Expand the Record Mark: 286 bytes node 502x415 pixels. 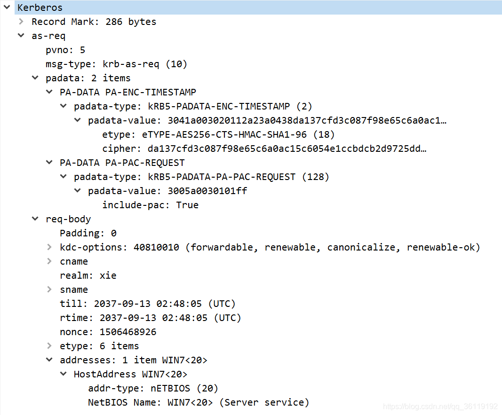coord(21,22)
